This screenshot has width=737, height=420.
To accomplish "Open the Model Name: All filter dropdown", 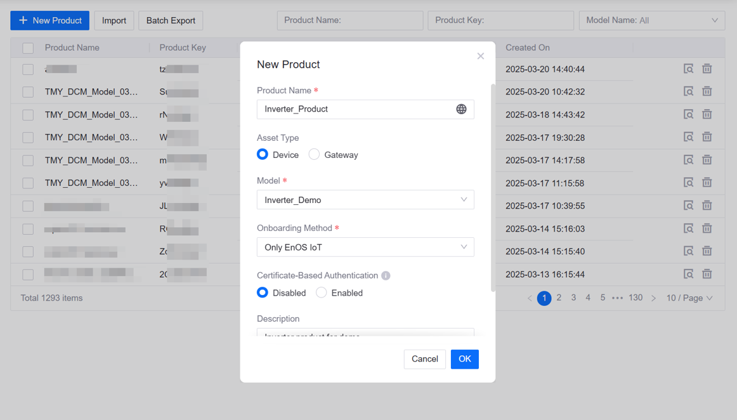I will click(651, 20).
